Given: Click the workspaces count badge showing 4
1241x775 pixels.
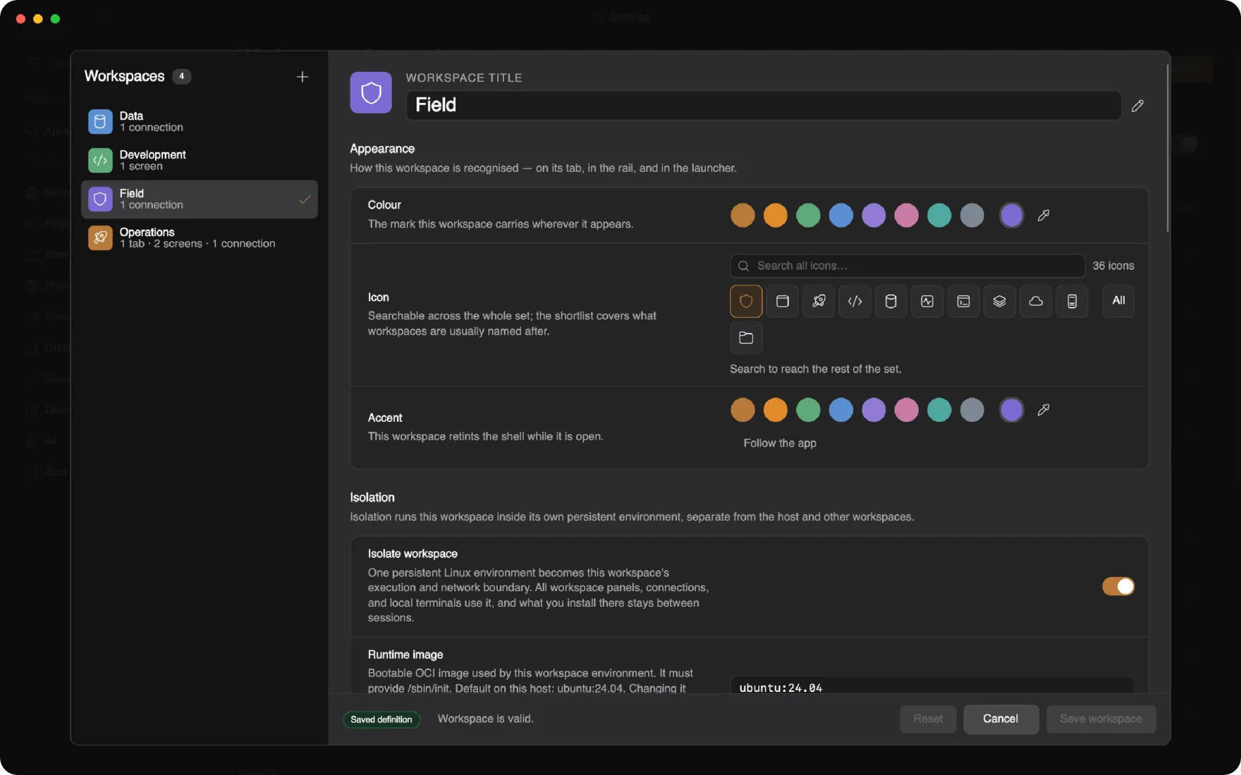Looking at the screenshot, I should [x=182, y=76].
